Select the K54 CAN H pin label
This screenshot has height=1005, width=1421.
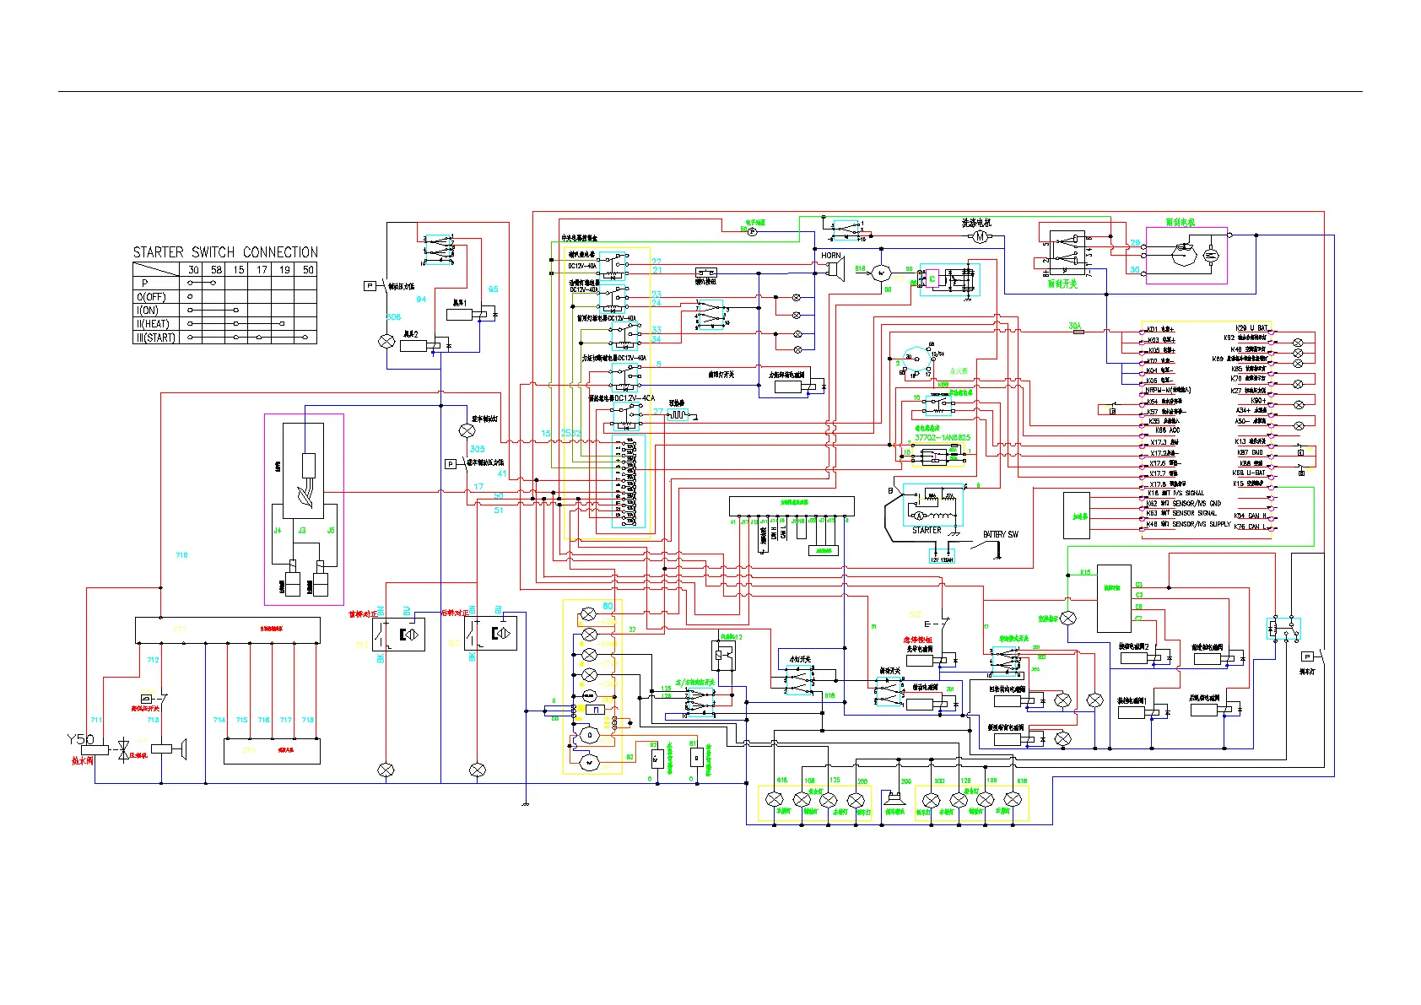[x=1250, y=516]
